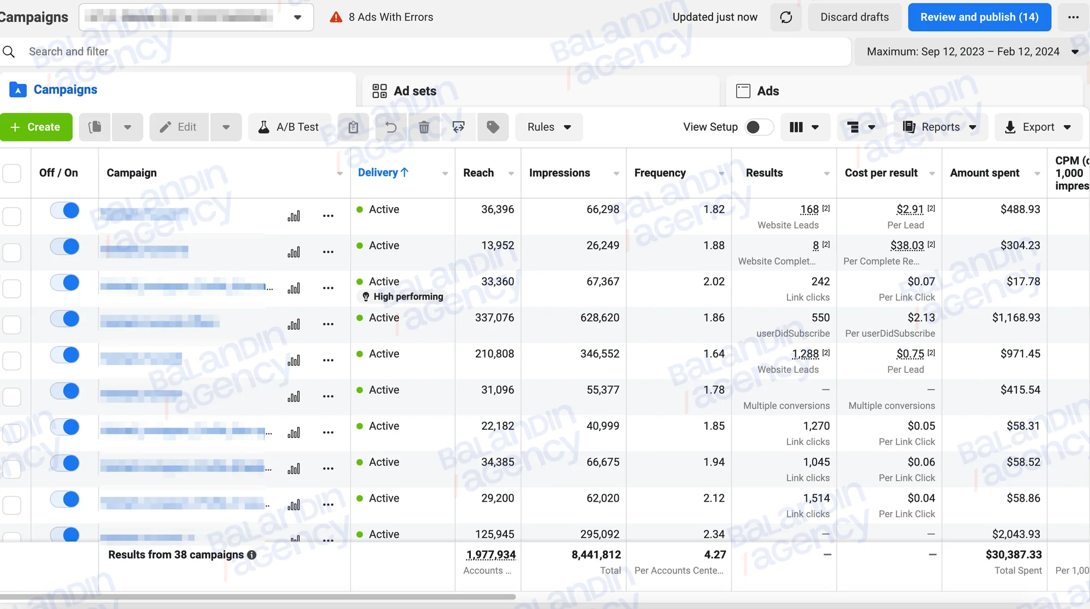Click the horizontal scrollbar at bottom
Viewport: 1090px width, 609px height.
coord(257,597)
